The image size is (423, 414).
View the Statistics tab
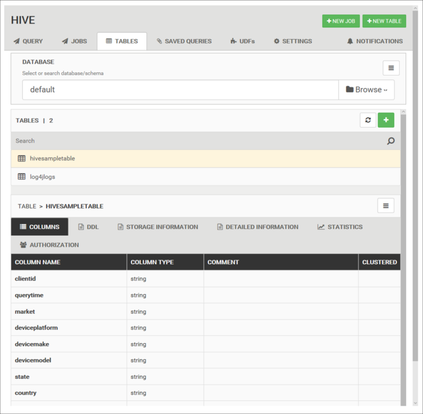point(340,227)
